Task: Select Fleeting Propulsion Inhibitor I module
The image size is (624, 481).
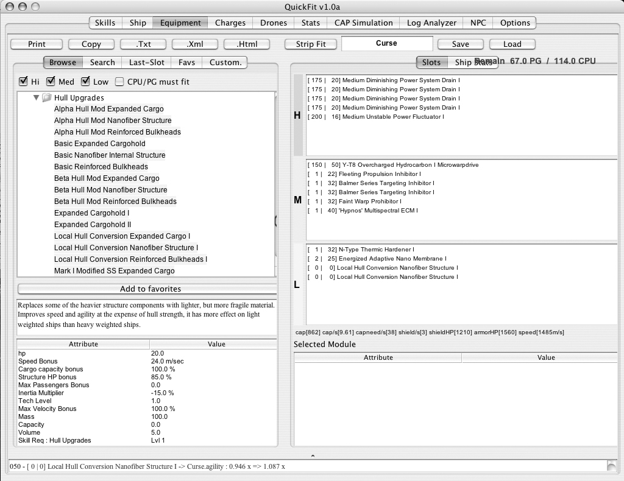Action: point(364,174)
